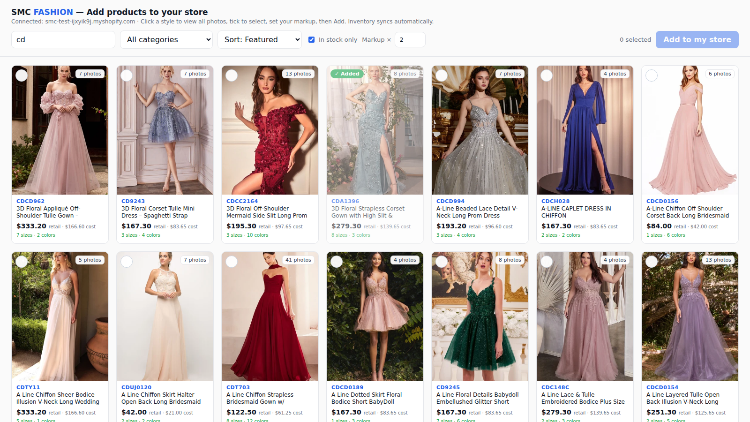Click the CDCH028 style code
This screenshot has height=422, width=750.
pyautogui.click(x=555, y=201)
